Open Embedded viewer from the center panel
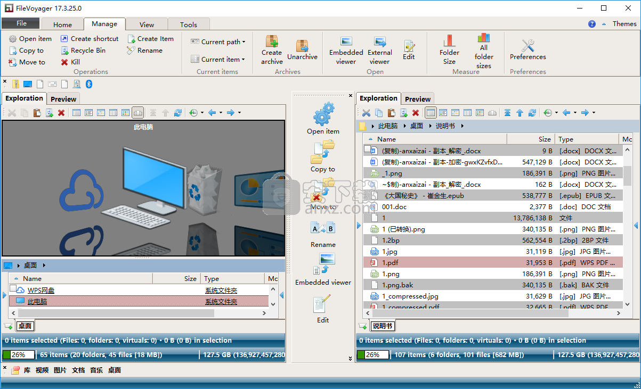This screenshot has height=389, width=641. 323,265
